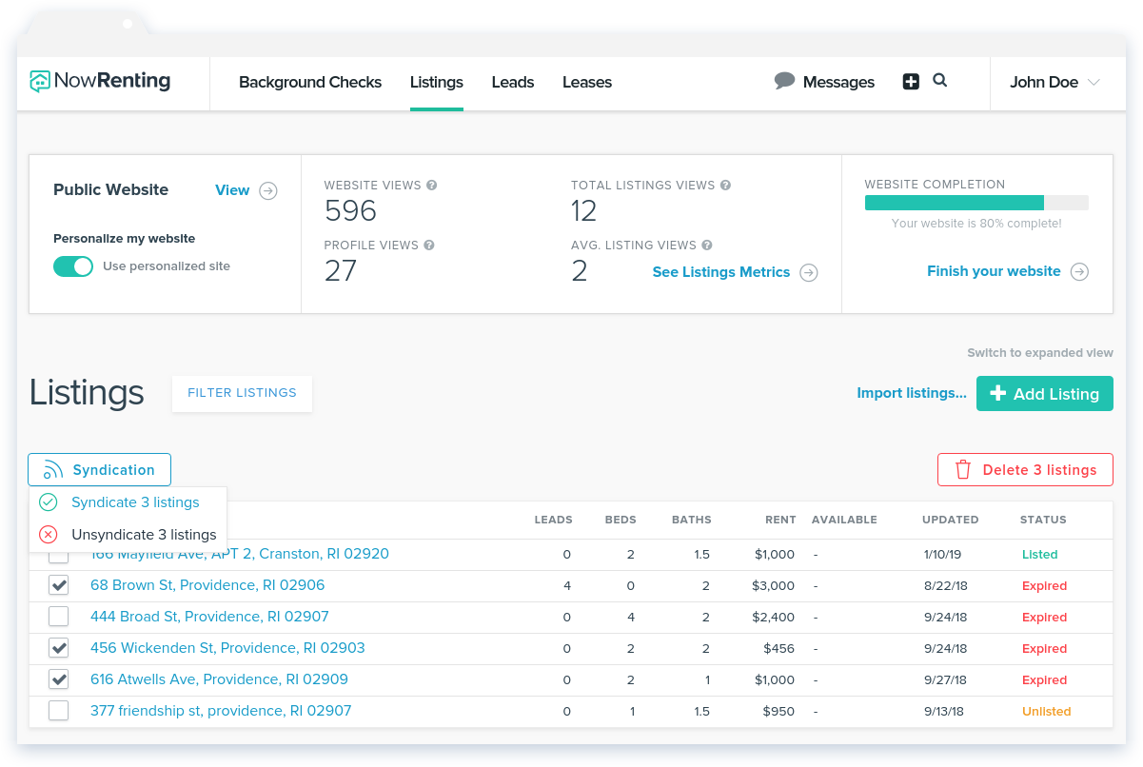Click the 8/22/18 updated date
This screenshot has width=1143, height=767.
tap(944, 586)
